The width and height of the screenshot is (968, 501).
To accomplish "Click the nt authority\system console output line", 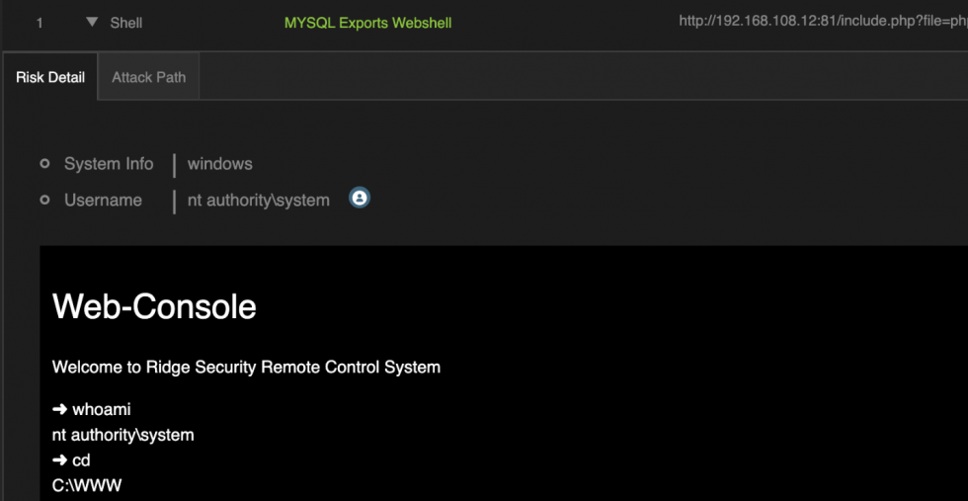I will tap(122, 435).
